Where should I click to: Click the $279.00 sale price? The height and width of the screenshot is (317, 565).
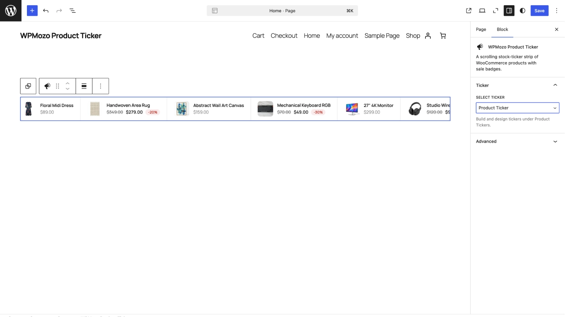(134, 112)
